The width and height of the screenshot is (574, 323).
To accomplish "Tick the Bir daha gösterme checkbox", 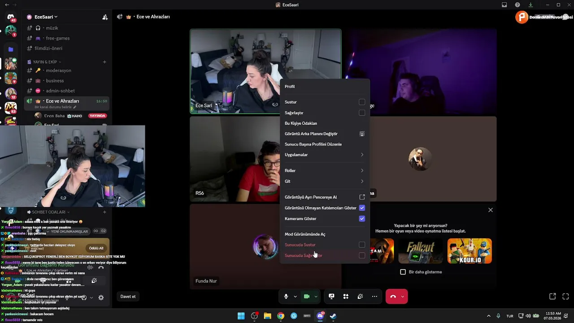I will point(403,272).
